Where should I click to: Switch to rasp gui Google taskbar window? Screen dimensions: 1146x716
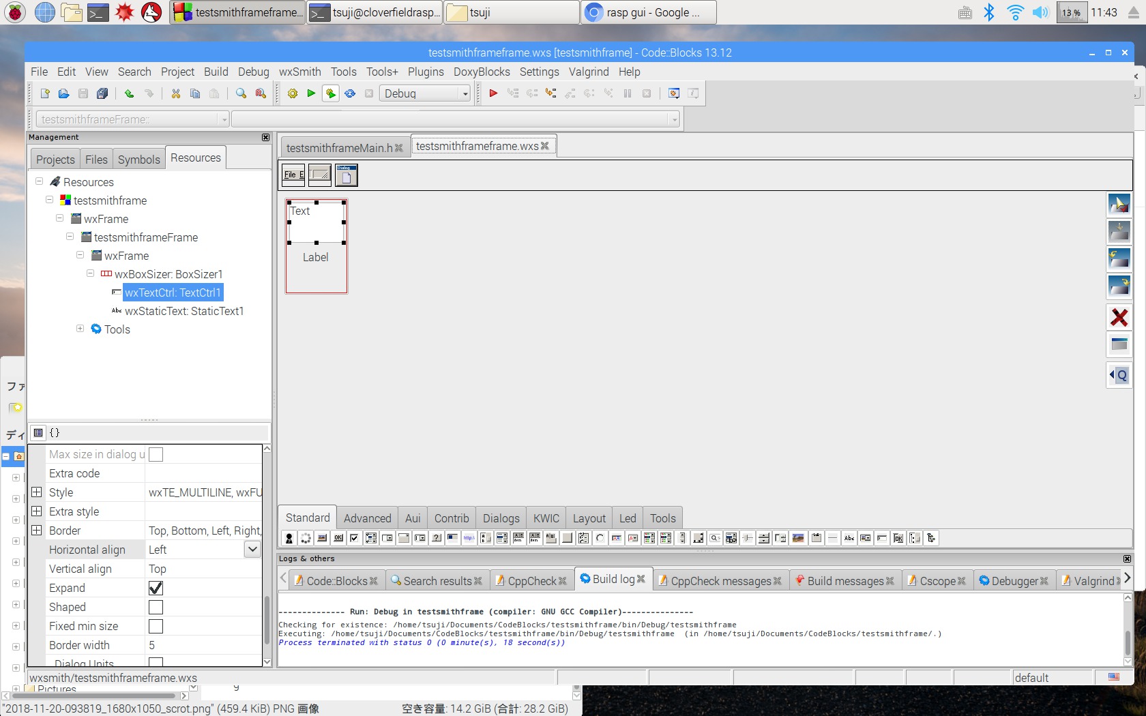pos(648,12)
